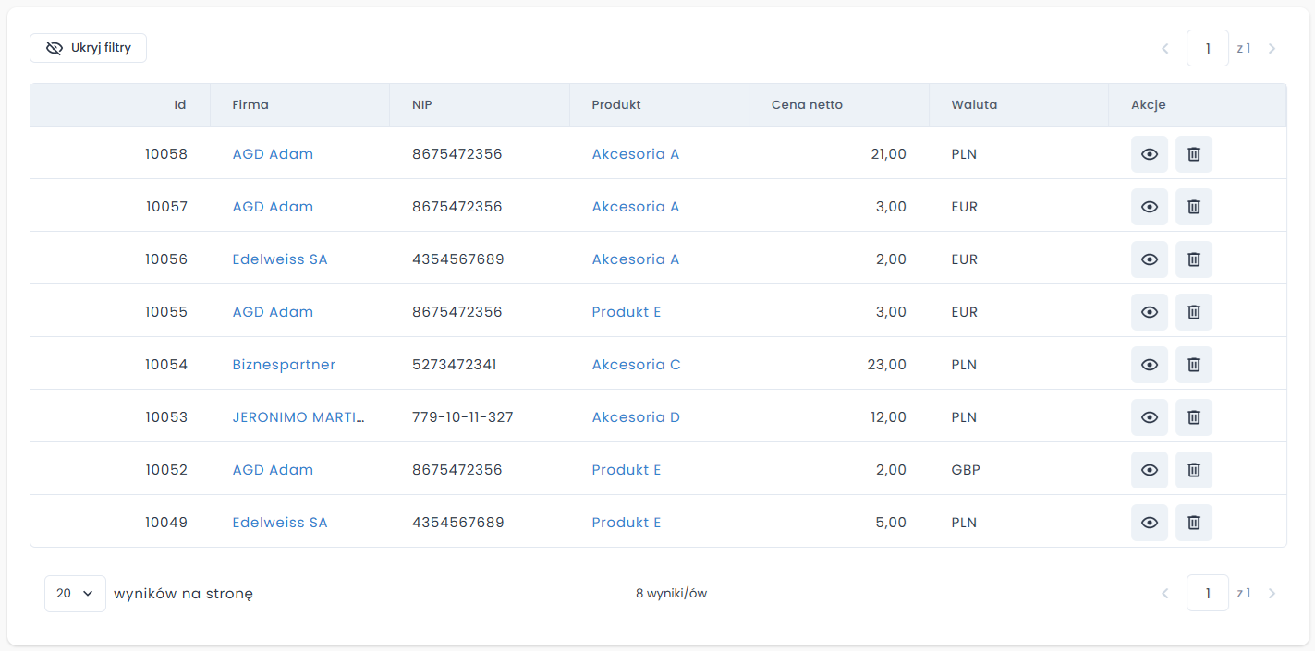Open the Biznespartner company link
Screen dimensions: 1315x651
pyautogui.click(x=284, y=365)
